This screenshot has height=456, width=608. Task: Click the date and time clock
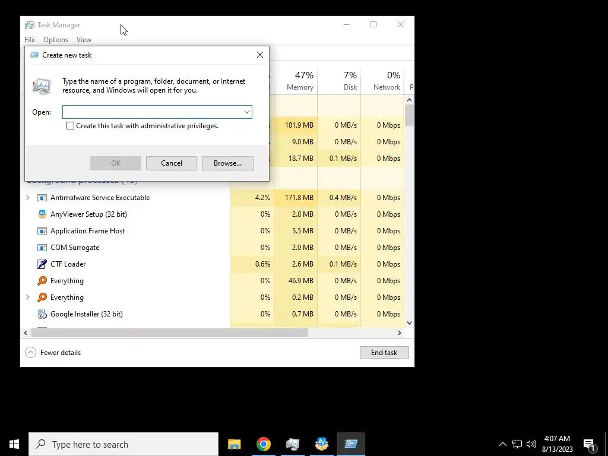click(x=557, y=444)
